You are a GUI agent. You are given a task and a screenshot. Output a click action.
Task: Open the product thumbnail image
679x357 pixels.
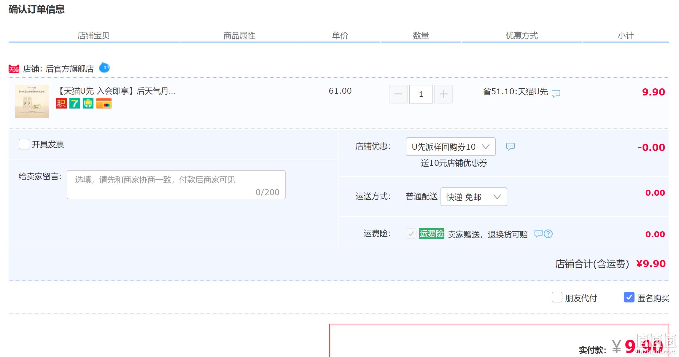[32, 101]
